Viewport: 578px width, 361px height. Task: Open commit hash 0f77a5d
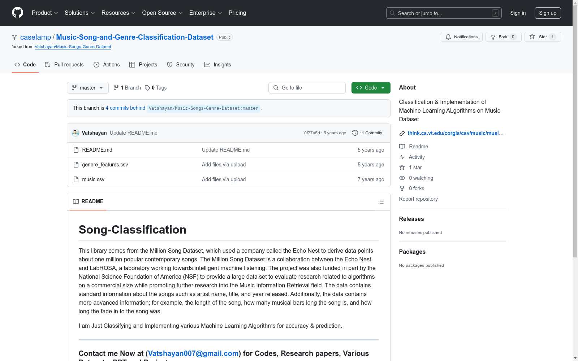312,133
